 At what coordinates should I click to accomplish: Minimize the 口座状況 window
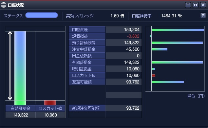tap(188, 5)
